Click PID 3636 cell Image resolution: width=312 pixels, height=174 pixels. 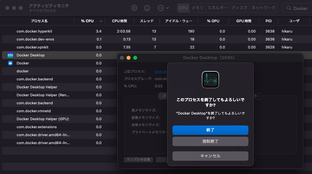point(270,39)
